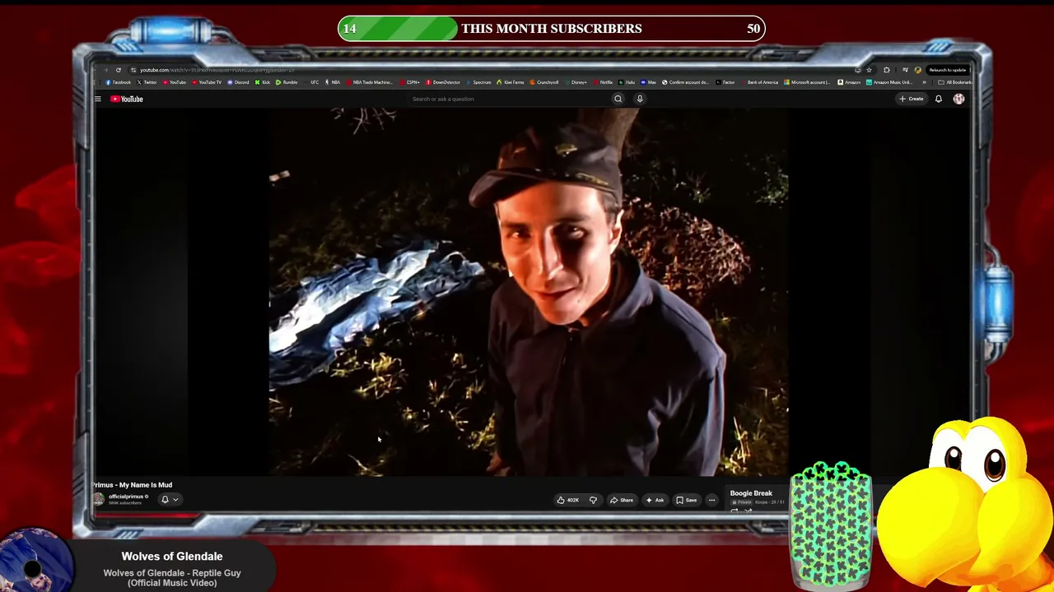Open the YouTube hamburger guide menu

tap(97, 99)
